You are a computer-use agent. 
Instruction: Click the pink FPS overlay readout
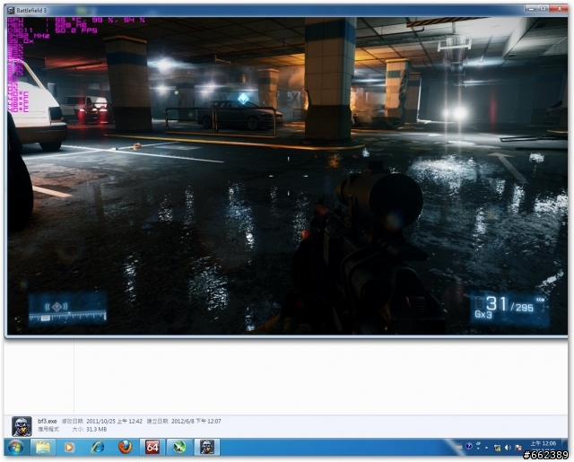tap(76, 30)
